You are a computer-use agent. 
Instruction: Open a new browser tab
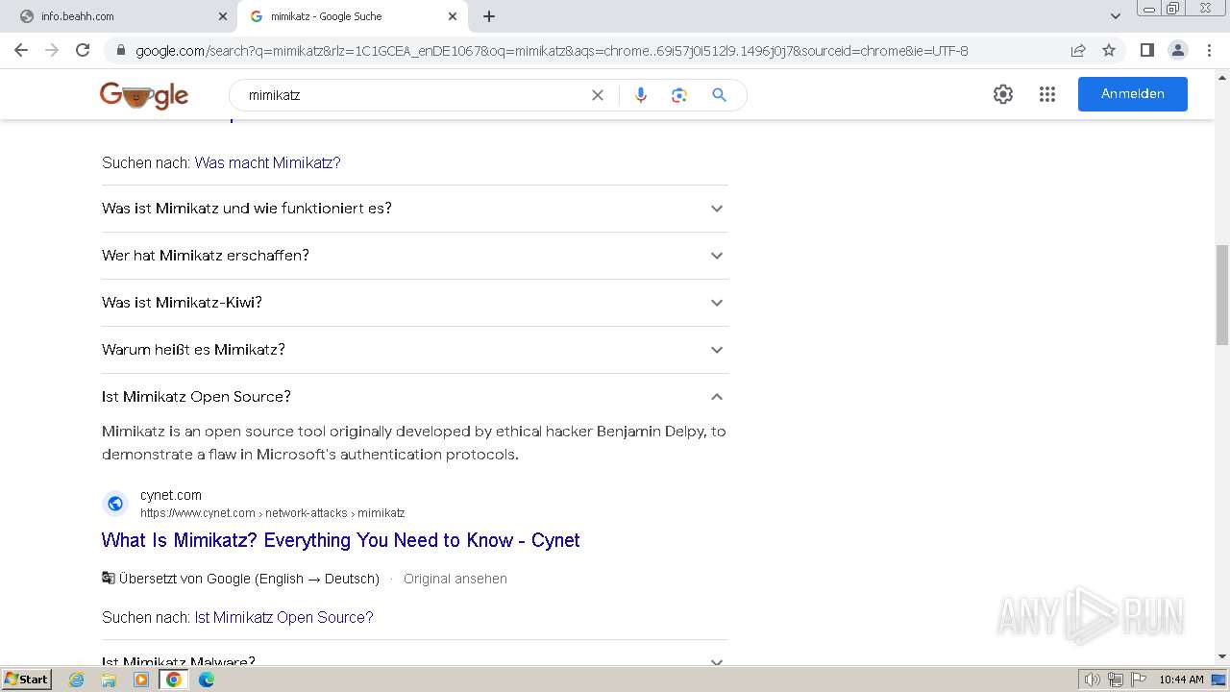(x=489, y=16)
